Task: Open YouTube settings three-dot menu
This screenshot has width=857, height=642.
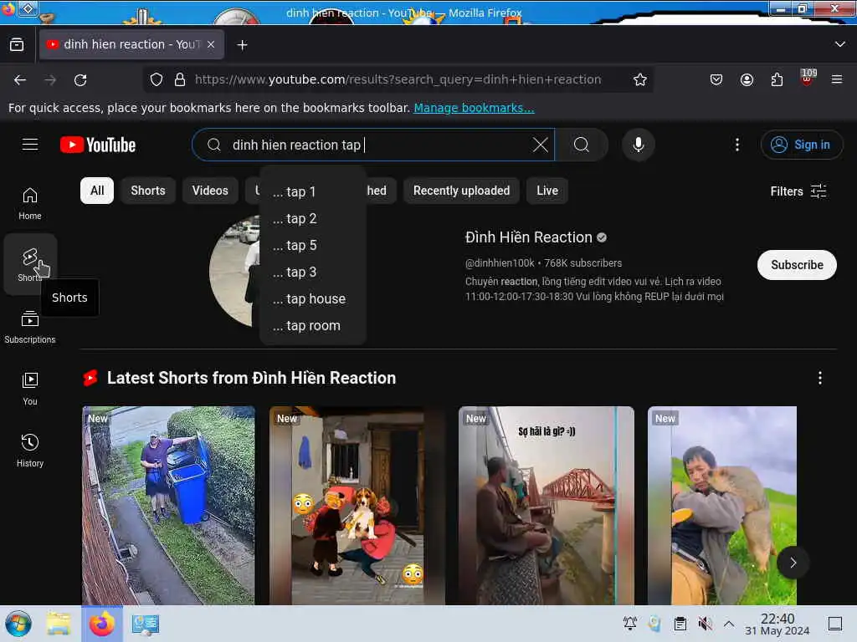Action: click(736, 145)
